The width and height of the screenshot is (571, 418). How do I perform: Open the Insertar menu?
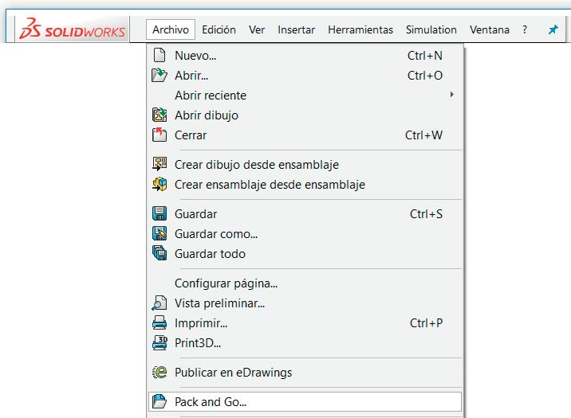point(296,29)
